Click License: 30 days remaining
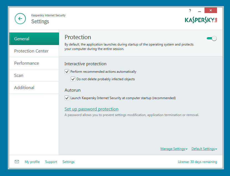Screen dimensions: 230x176 [197, 162]
